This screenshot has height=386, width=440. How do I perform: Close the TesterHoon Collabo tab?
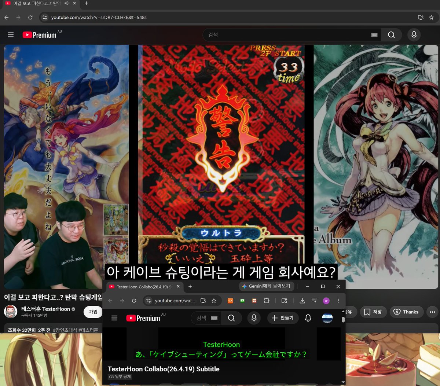[x=178, y=287]
